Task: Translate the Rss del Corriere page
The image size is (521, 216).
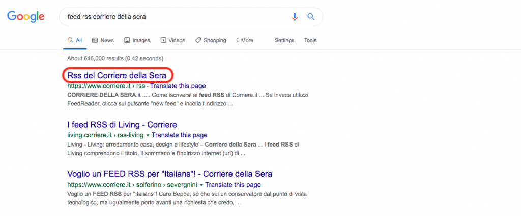Action: 178,86
